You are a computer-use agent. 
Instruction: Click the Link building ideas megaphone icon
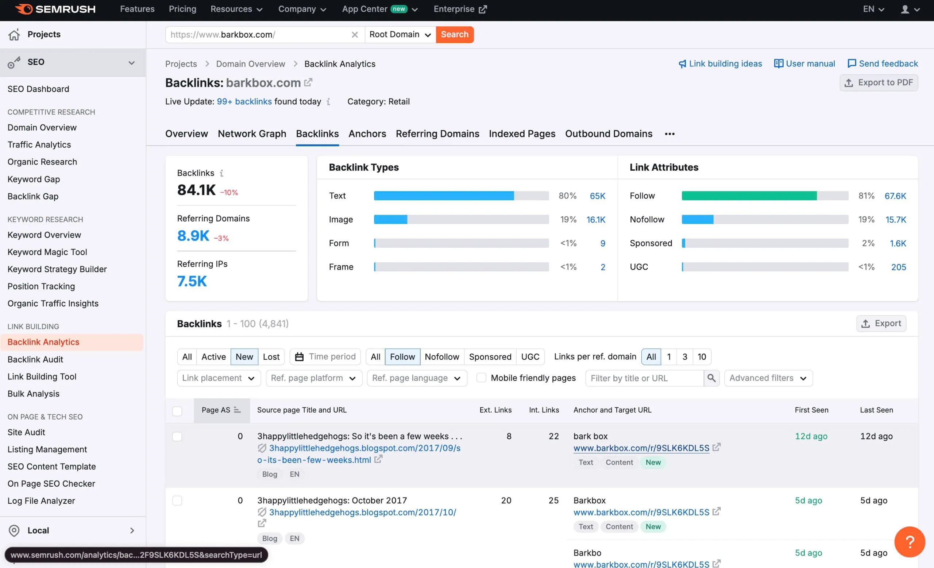pyautogui.click(x=682, y=64)
